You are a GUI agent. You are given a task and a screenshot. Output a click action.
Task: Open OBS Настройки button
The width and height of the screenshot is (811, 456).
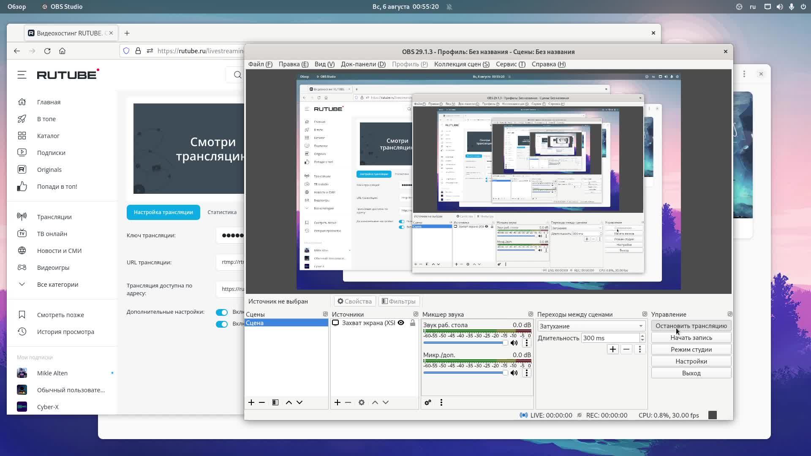[x=691, y=361]
